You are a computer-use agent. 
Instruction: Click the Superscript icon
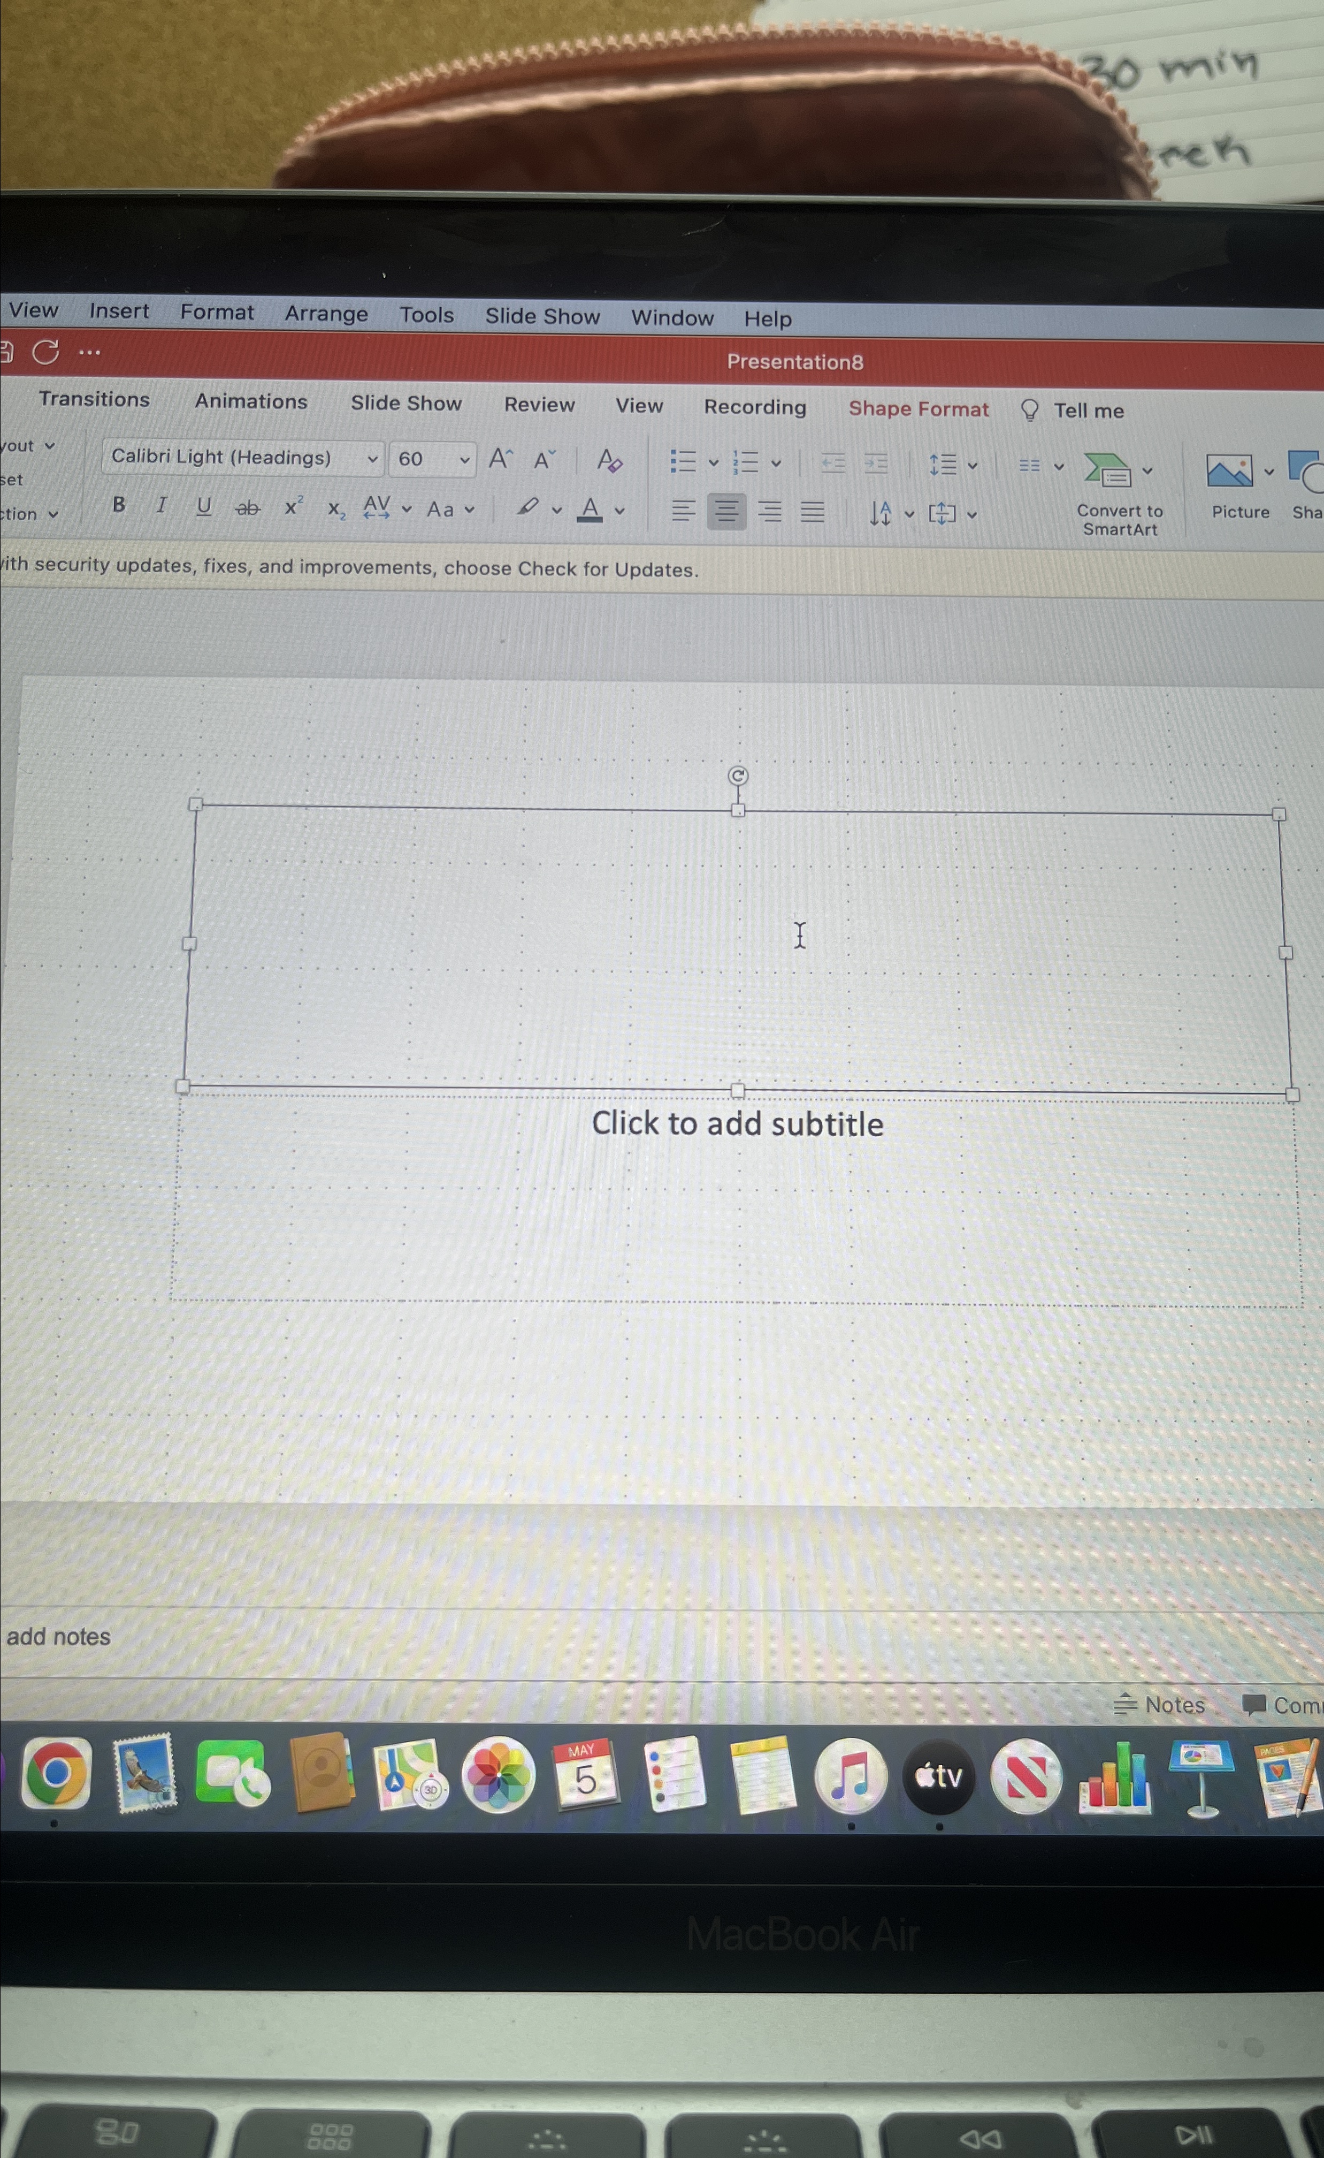coord(293,507)
